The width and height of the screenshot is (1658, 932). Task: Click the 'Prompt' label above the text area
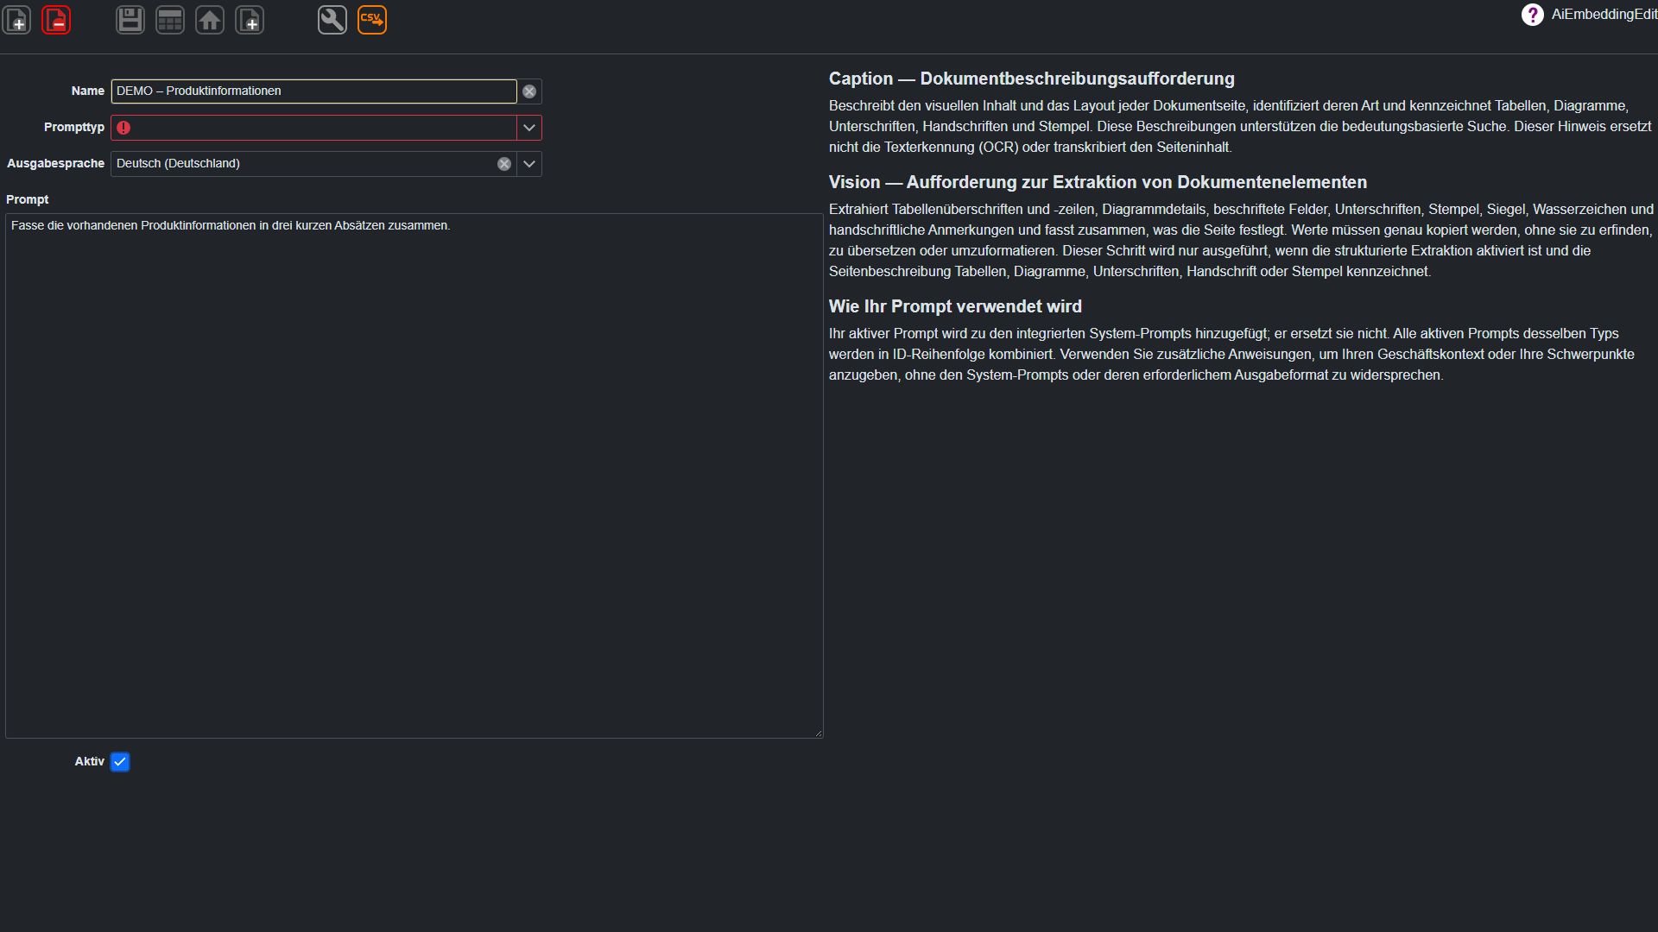pos(28,199)
